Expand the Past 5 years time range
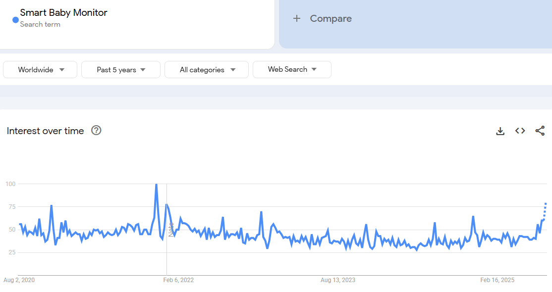552x292 pixels. [121, 70]
